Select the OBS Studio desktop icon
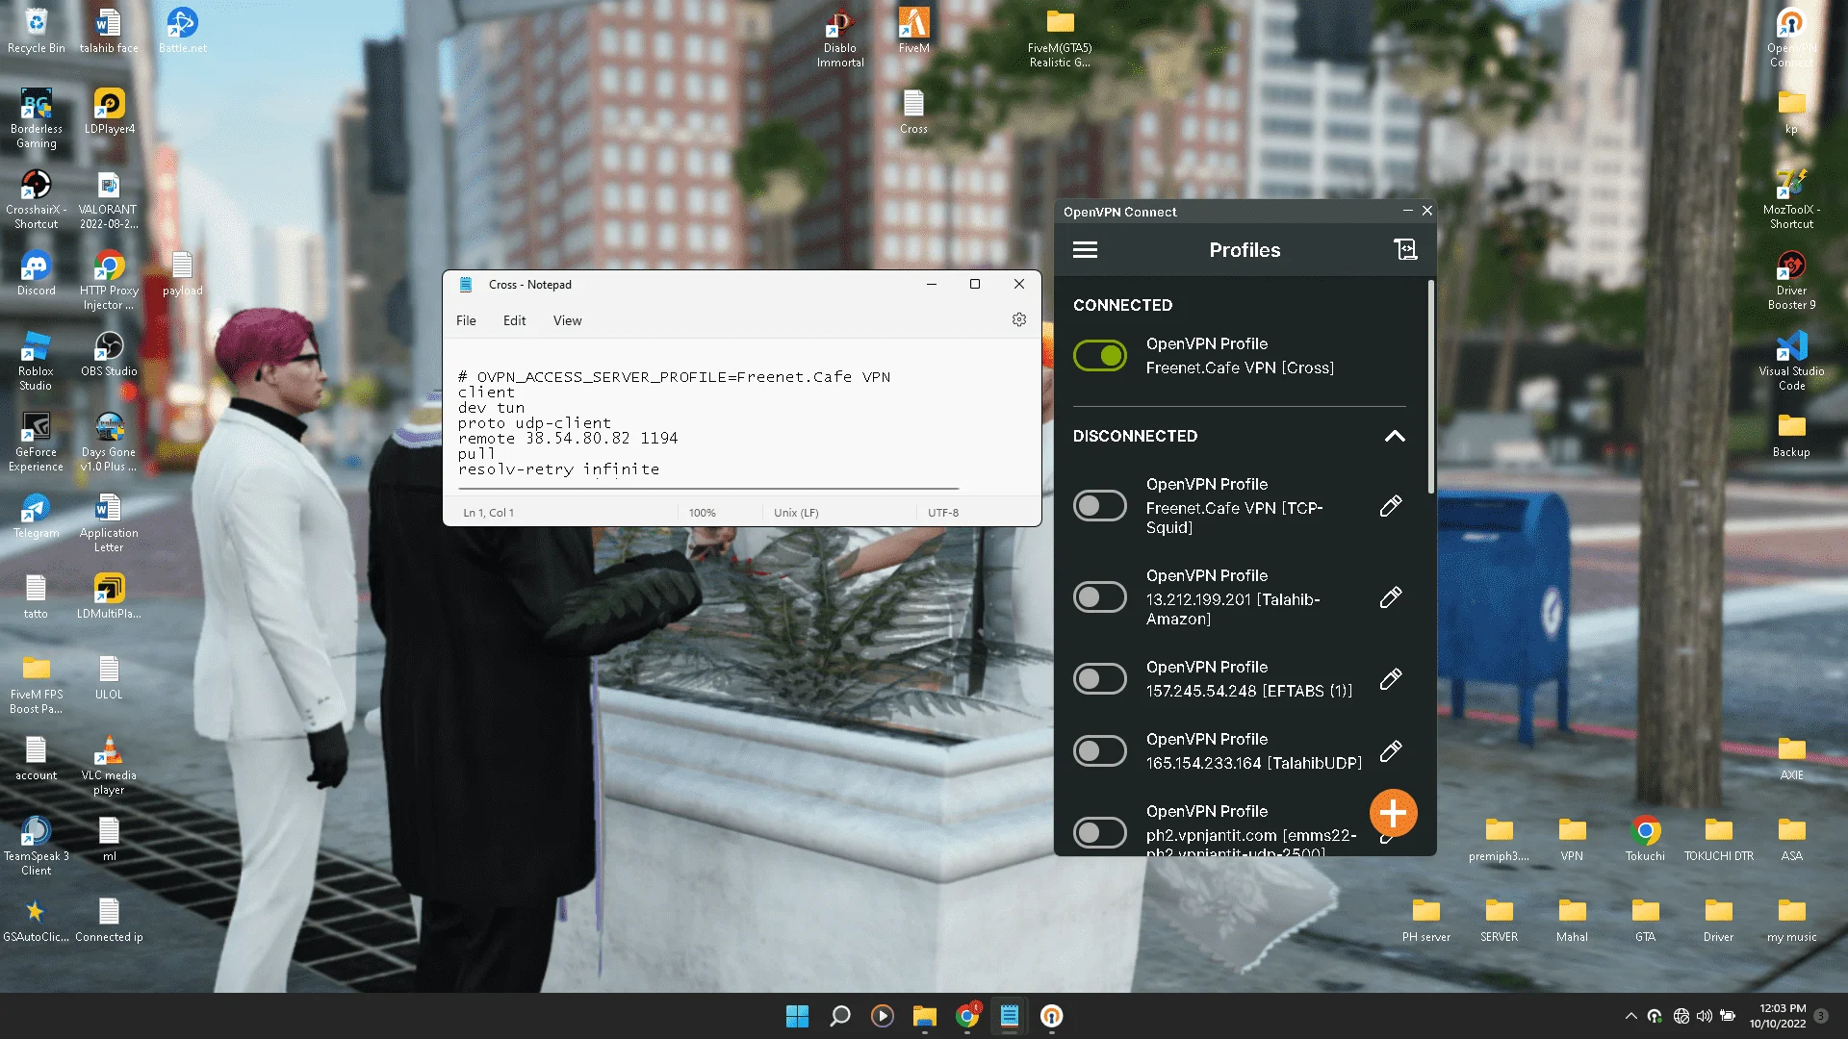 [110, 354]
